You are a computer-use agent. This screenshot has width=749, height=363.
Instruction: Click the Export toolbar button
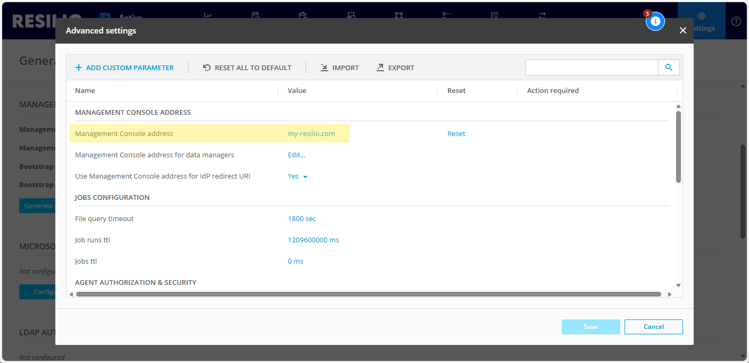395,67
